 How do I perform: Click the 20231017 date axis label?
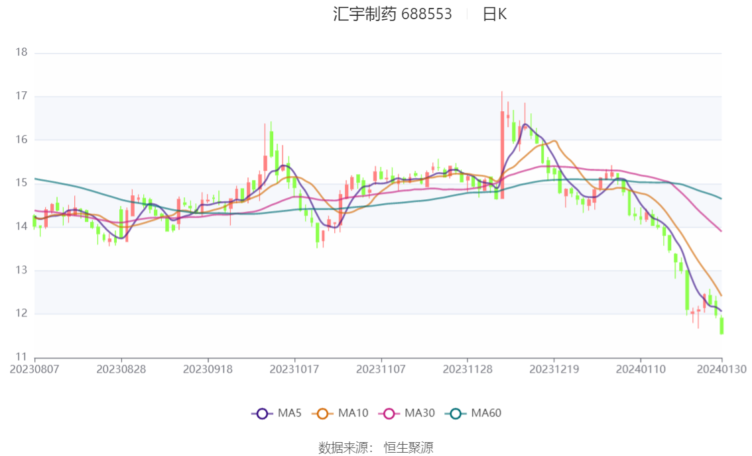(294, 369)
